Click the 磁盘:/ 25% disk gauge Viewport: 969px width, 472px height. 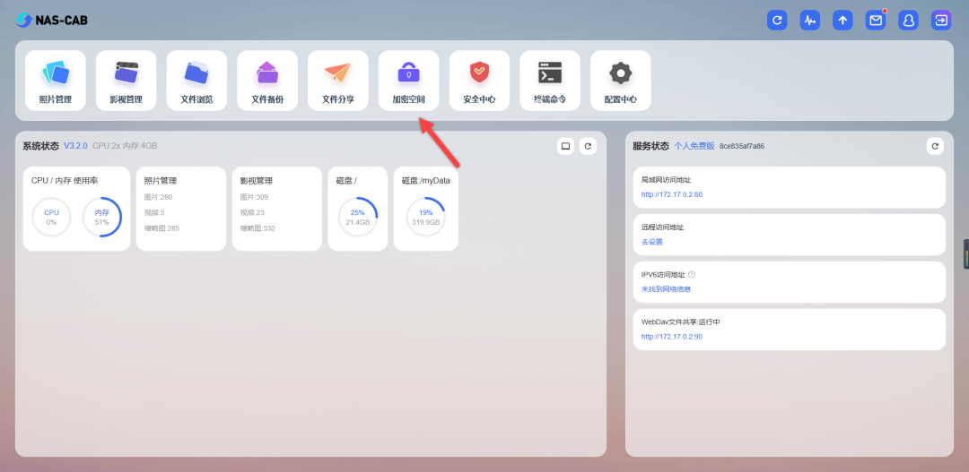(358, 217)
